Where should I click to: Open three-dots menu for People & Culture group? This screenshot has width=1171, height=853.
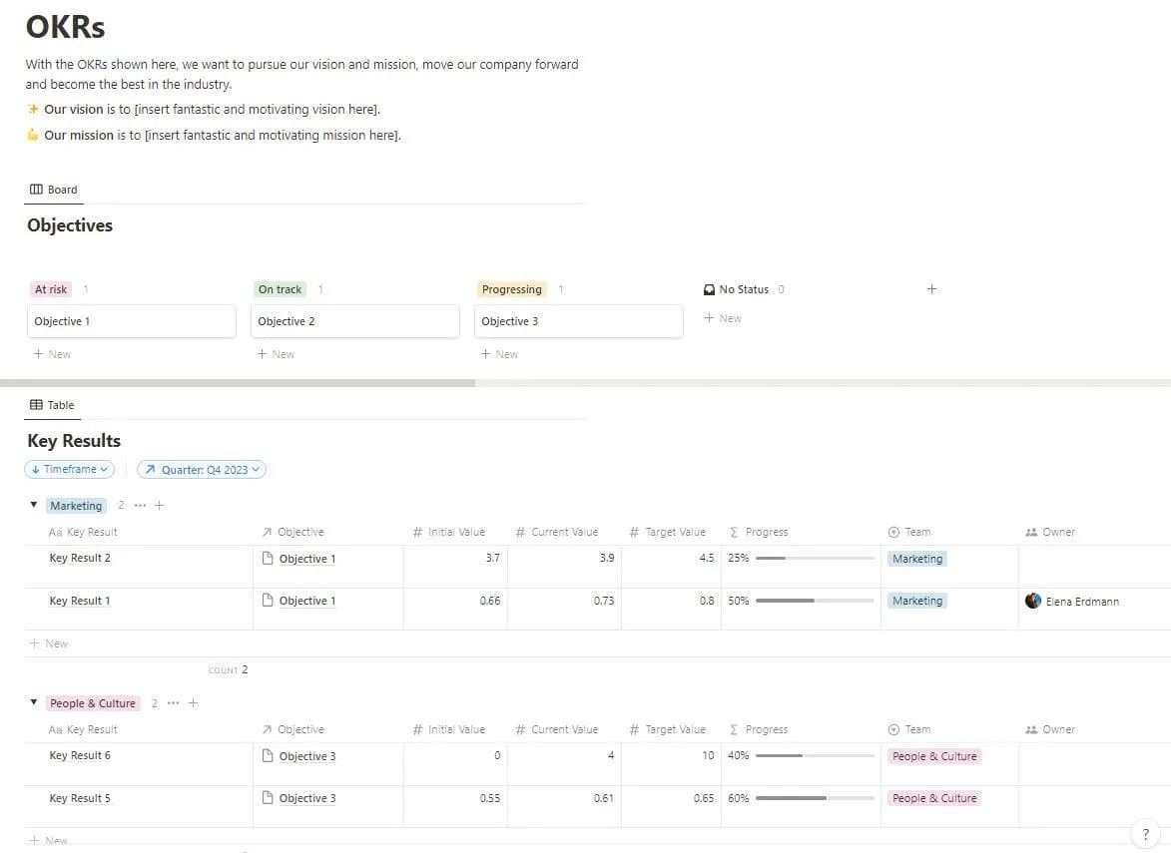[x=174, y=703]
